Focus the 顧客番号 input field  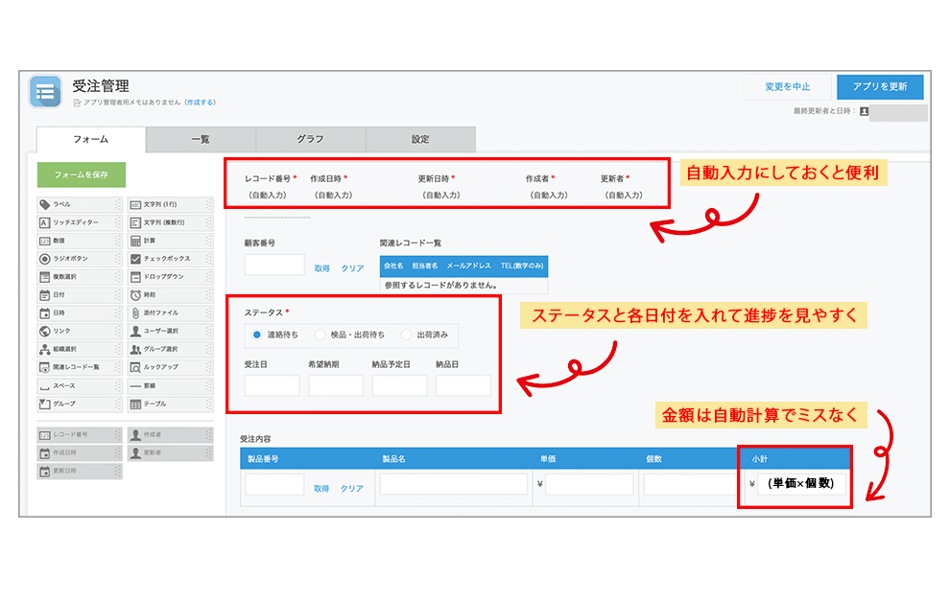[274, 266]
